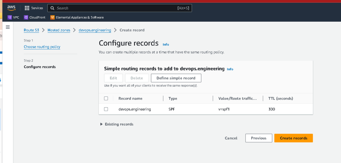Click the Services label in header
Image resolution: width=341 pixels, height=163 pixels.
(37, 8)
